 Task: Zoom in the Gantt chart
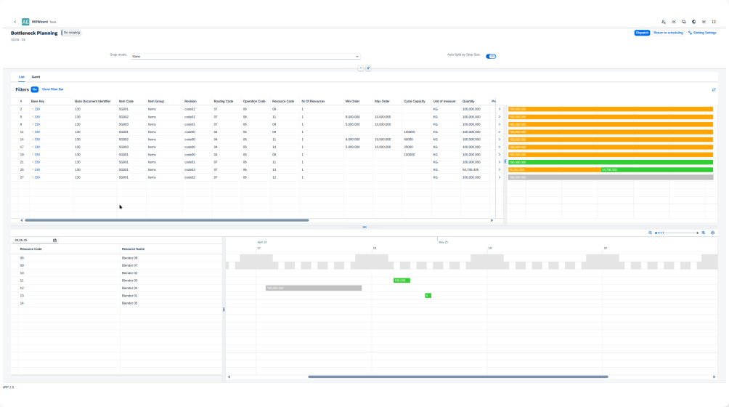point(704,233)
